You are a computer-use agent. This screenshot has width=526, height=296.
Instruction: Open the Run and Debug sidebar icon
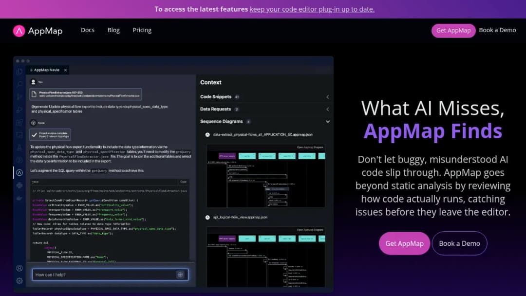pos(19,110)
